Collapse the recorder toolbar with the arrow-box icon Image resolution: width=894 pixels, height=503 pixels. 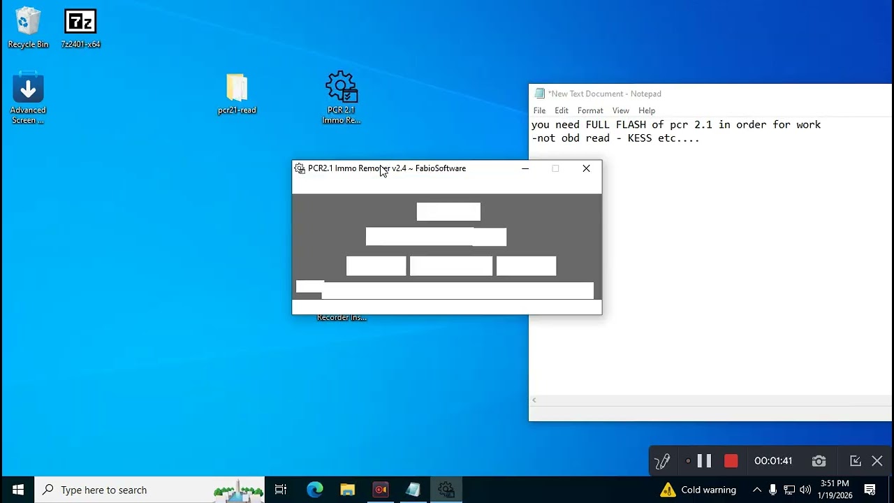tap(855, 461)
